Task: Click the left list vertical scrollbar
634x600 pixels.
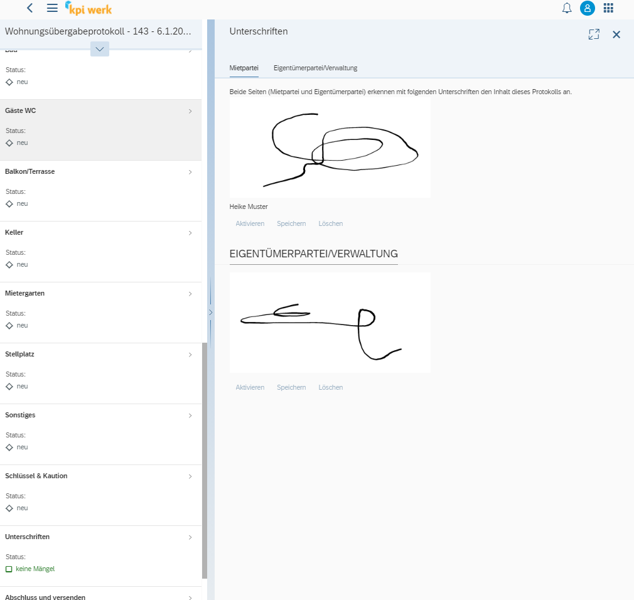Action: (x=205, y=461)
